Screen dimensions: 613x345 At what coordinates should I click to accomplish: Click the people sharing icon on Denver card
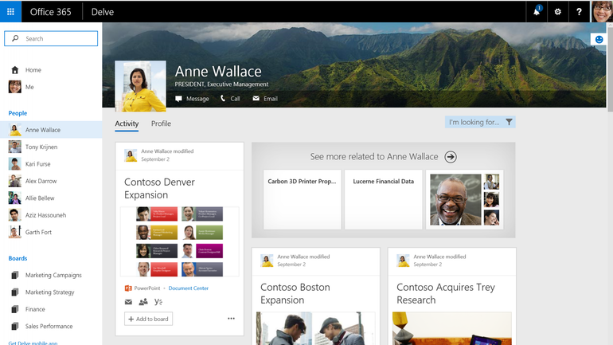(x=143, y=302)
